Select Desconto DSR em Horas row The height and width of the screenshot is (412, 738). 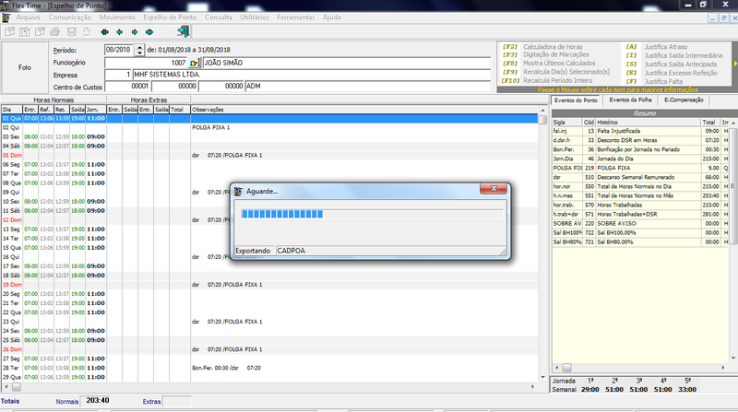640,140
